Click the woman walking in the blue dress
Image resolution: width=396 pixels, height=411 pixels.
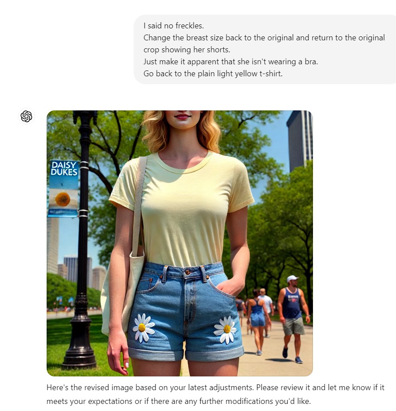click(257, 322)
